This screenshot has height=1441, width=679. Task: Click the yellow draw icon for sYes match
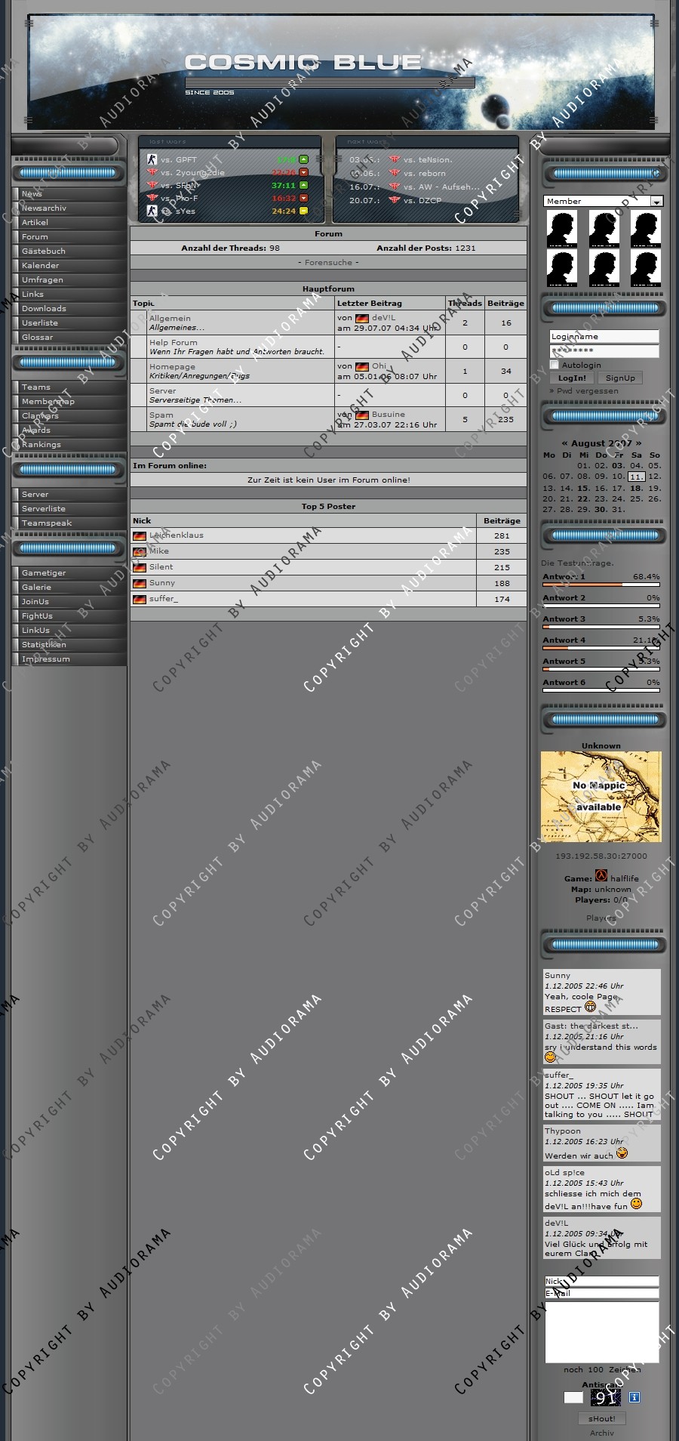[x=304, y=211]
